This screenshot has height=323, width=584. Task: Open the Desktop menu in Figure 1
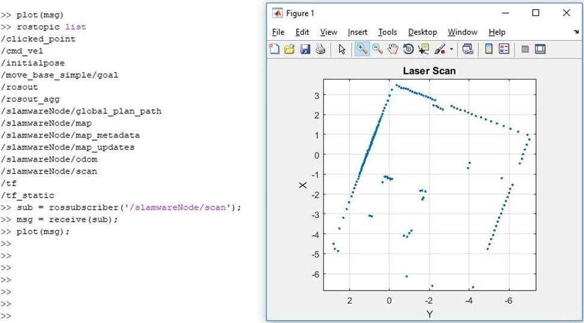[x=422, y=32]
